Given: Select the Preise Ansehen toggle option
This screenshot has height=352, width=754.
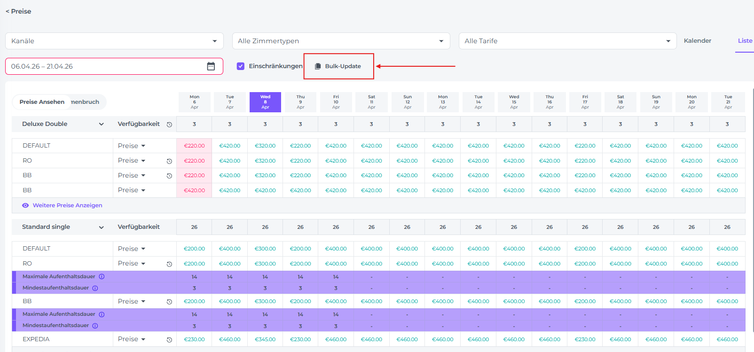Looking at the screenshot, I should tap(42, 102).
